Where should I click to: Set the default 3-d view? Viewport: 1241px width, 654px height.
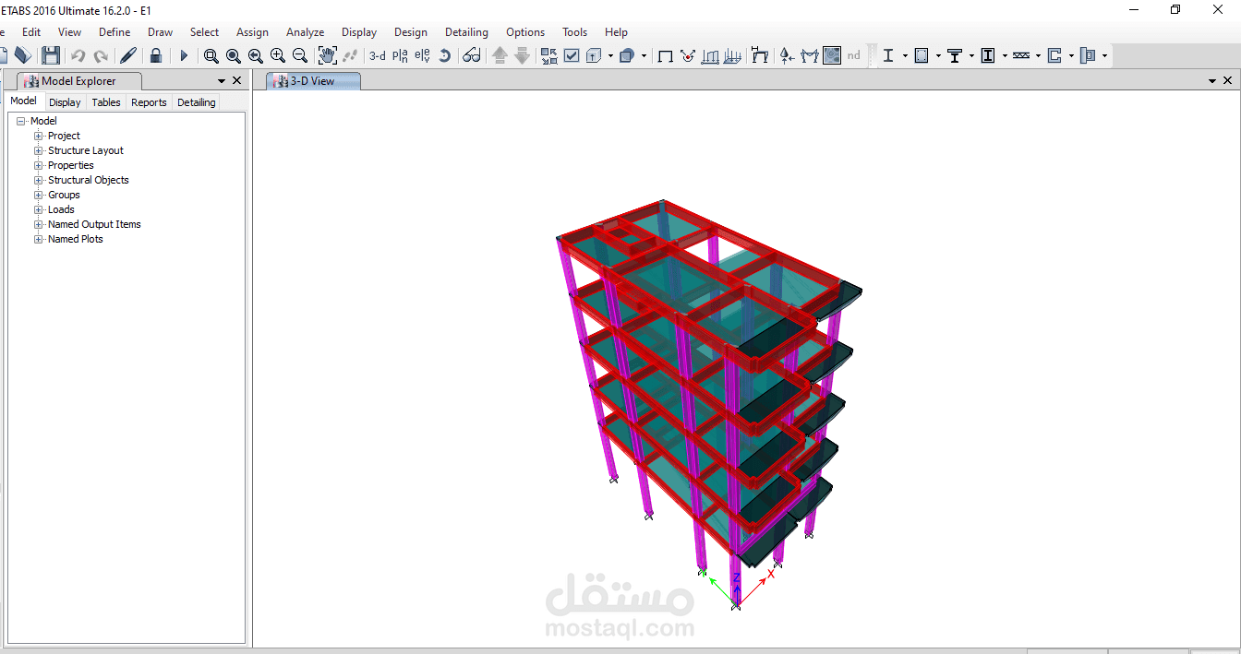(x=378, y=56)
